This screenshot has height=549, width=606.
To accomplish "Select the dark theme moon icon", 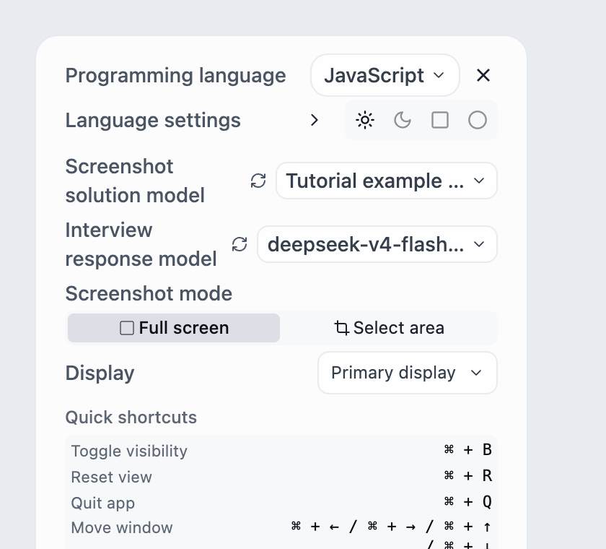I will pyautogui.click(x=403, y=120).
